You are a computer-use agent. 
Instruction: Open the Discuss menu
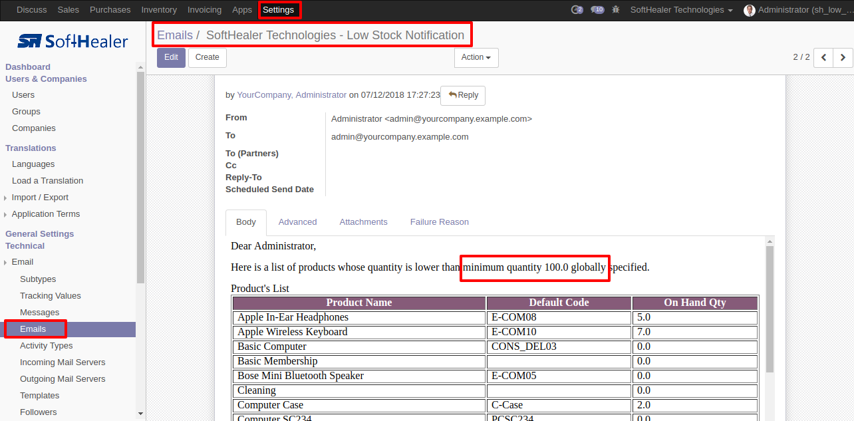tap(32, 10)
